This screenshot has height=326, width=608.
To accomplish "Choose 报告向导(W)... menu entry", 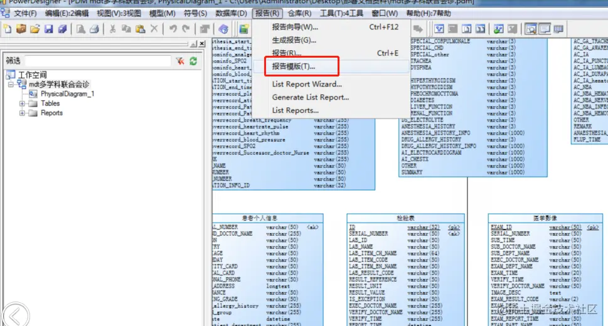I will pos(331,27).
